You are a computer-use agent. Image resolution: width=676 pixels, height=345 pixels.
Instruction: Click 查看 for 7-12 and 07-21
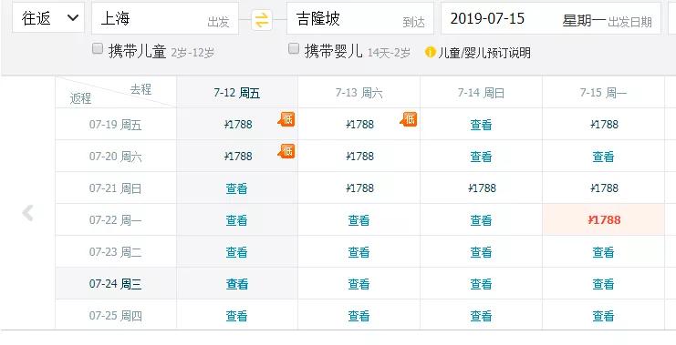coord(236,188)
